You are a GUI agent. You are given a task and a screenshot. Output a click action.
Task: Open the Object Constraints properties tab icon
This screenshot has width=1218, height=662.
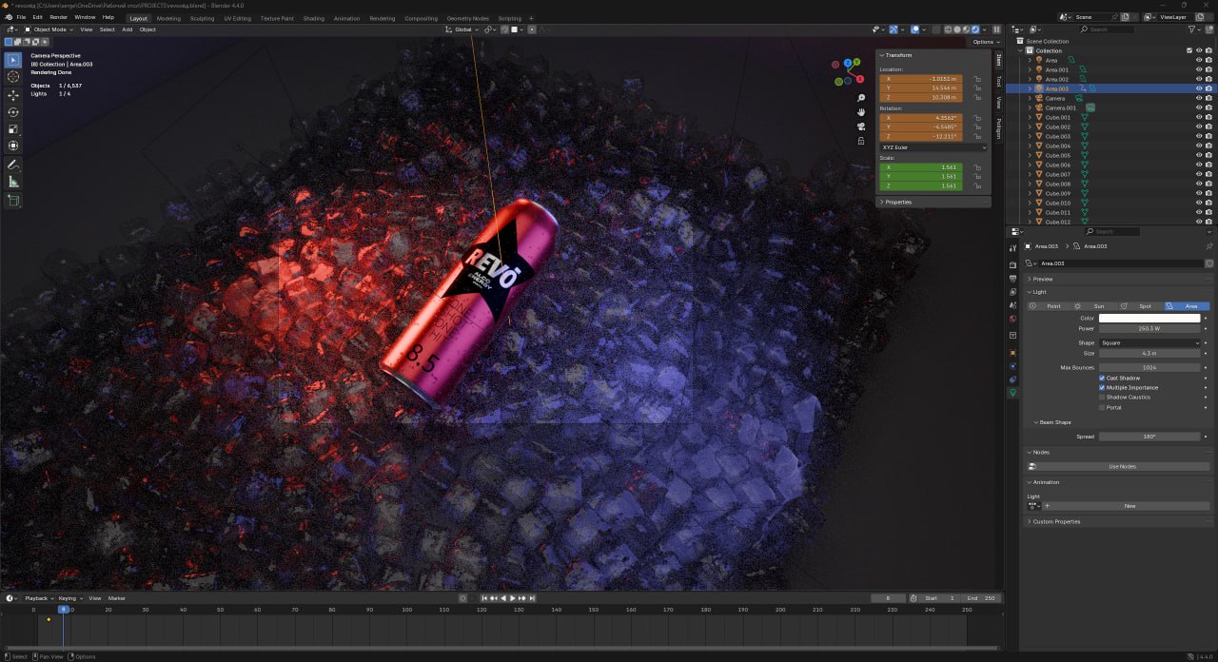[x=1012, y=380]
